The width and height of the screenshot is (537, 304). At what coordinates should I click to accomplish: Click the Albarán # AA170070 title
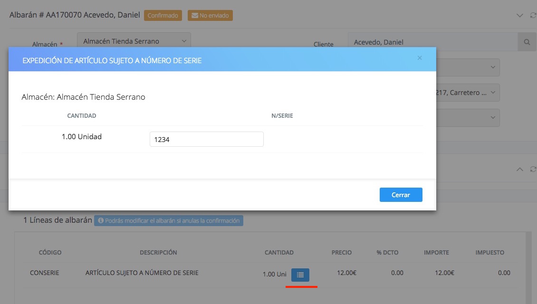pyautogui.click(x=75, y=15)
